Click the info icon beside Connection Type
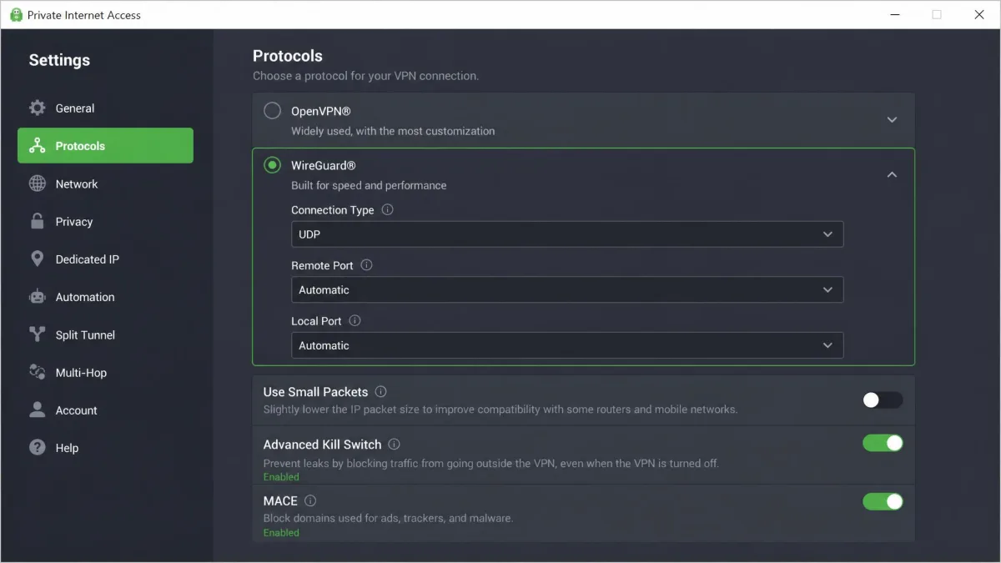Screen dimensions: 1001x563 387,210
